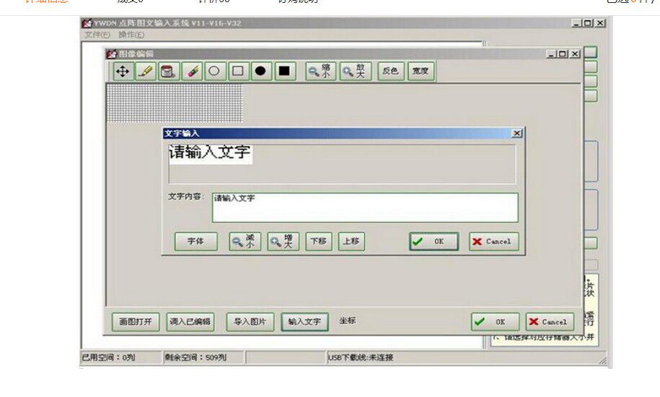Image resolution: width=660 pixels, height=397 pixels.
Task: Select the eraser tool
Action: [192, 71]
